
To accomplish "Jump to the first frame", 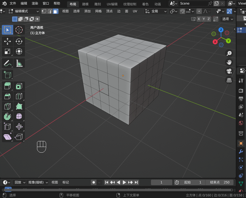I will 107,182.
